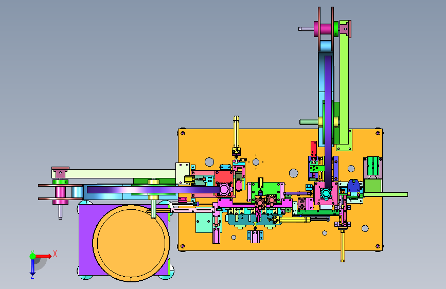
Task: Select the yellow rod above the base plate
Action: 236,132
